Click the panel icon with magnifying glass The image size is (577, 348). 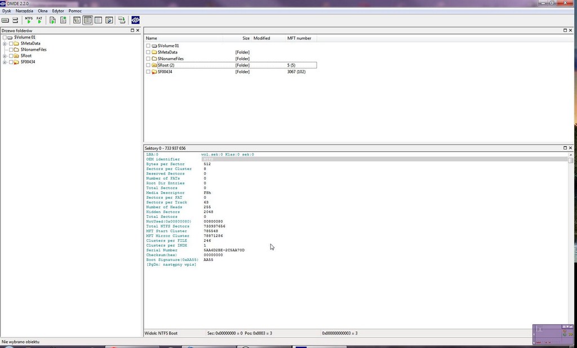(109, 20)
